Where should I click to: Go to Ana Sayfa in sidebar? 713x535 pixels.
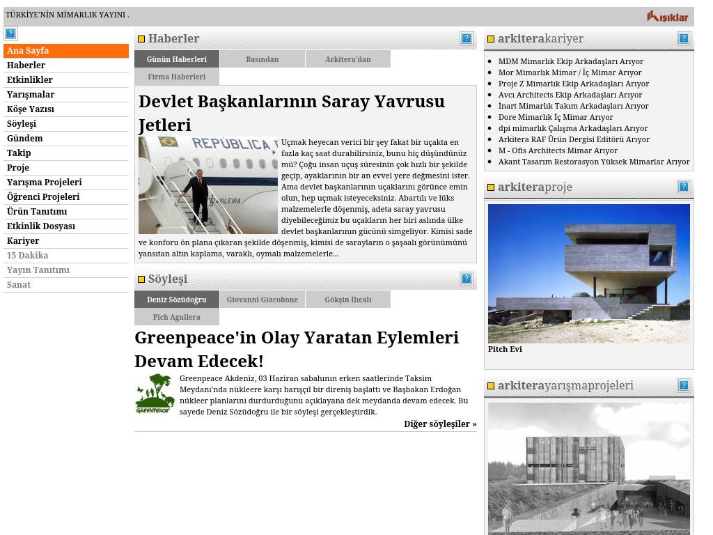[x=66, y=50]
